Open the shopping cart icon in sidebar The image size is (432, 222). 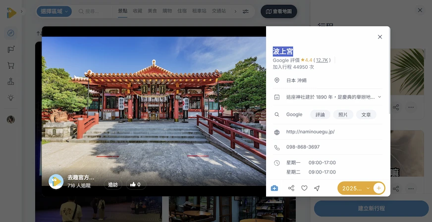[11, 65]
